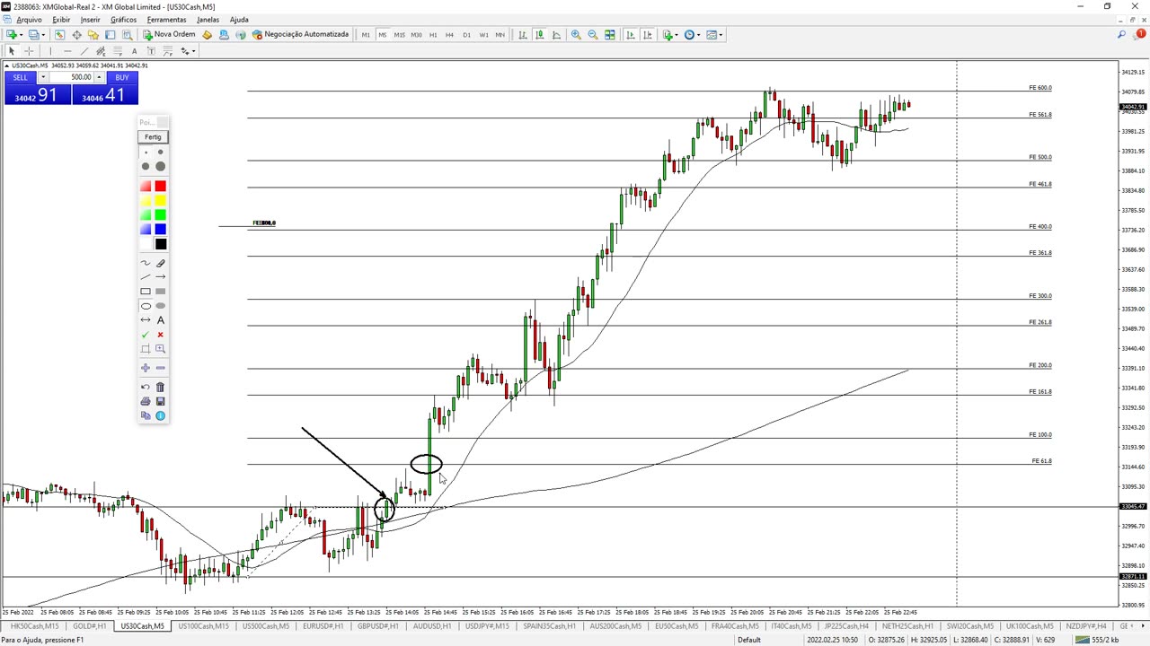
Task: Click the Zoom In chart icon
Action: click(x=576, y=35)
